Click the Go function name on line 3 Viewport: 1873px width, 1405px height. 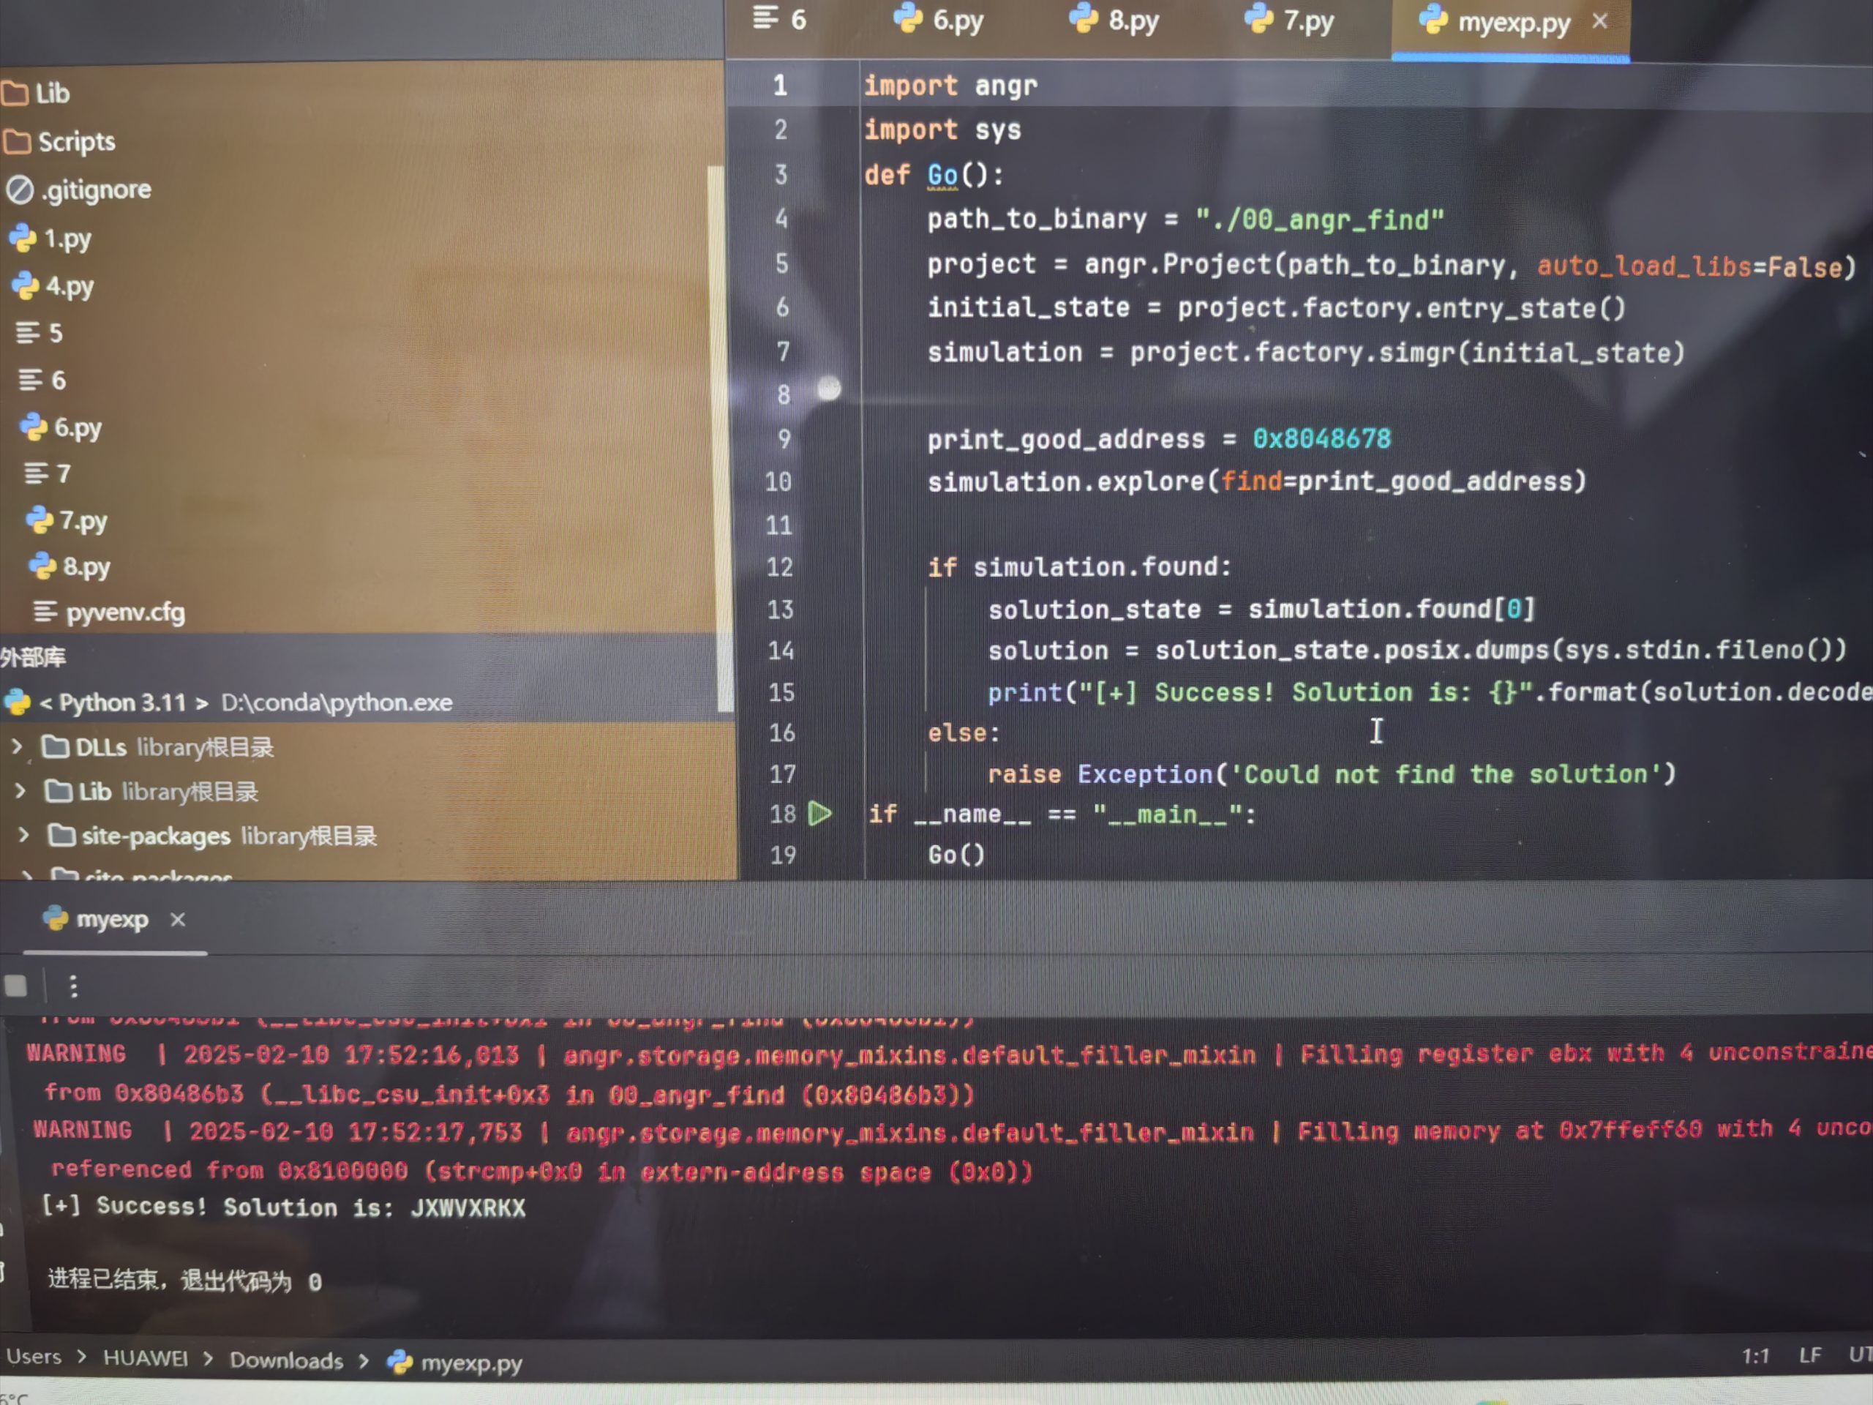point(942,176)
